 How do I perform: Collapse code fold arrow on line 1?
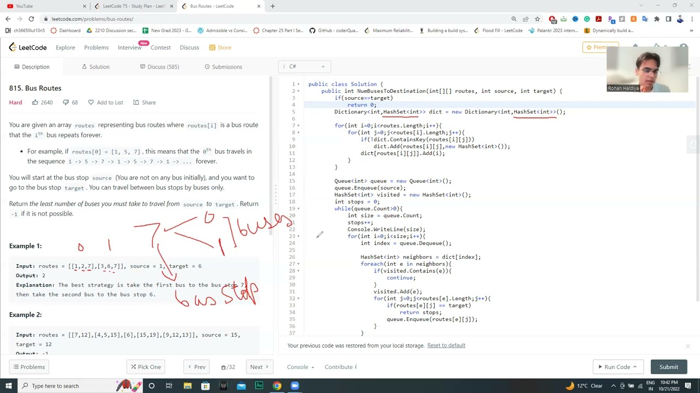(x=299, y=85)
